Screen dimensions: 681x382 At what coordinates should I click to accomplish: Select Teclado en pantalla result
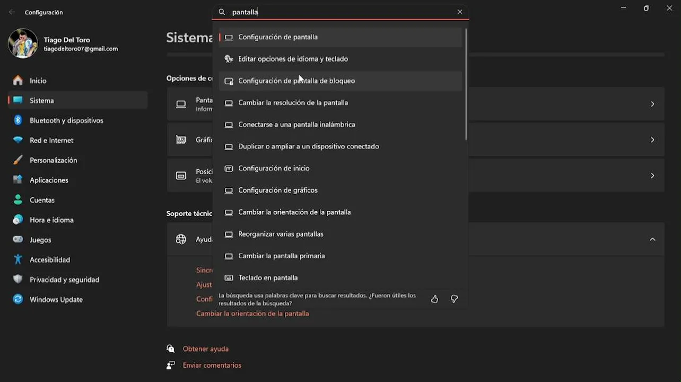click(x=268, y=278)
